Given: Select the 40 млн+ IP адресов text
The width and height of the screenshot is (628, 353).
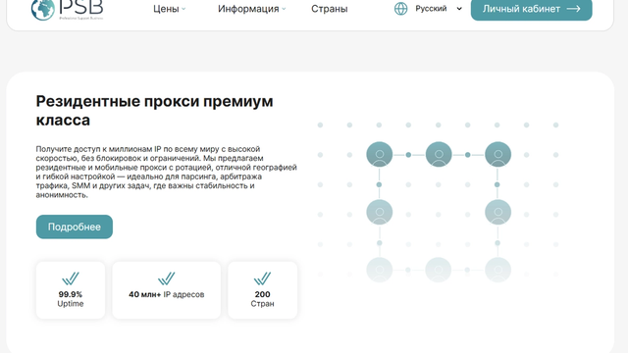Looking at the screenshot, I should click(x=166, y=294).
